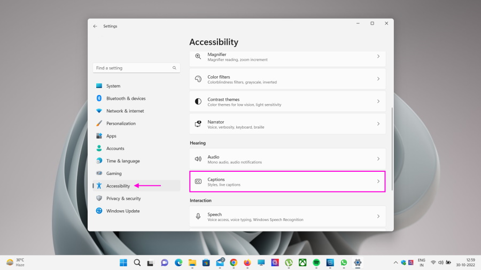Click the Color filters icon

198,79
